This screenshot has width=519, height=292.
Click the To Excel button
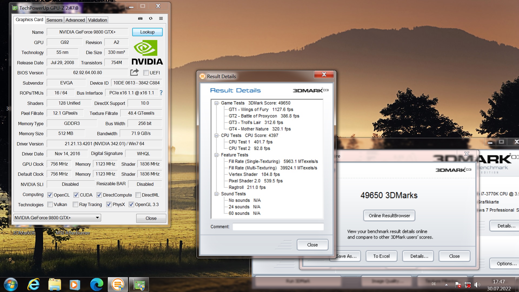pyautogui.click(x=381, y=256)
